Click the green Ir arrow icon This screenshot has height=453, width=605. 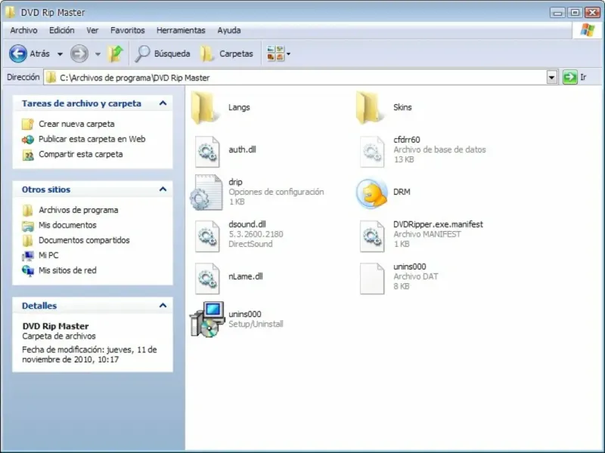pyautogui.click(x=570, y=78)
